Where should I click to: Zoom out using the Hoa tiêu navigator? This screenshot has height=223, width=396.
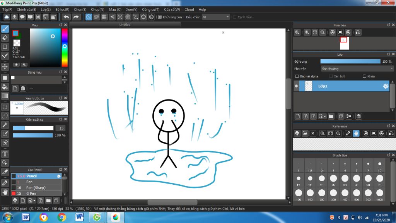[323, 33]
